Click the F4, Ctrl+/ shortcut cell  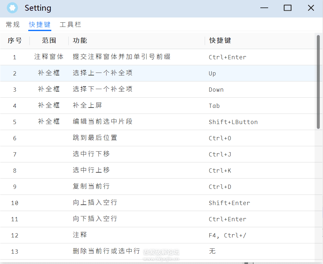(227, 235)
